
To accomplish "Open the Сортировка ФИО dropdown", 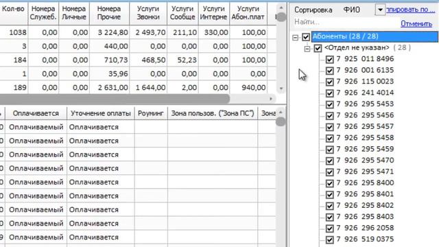I will [380, 10].
